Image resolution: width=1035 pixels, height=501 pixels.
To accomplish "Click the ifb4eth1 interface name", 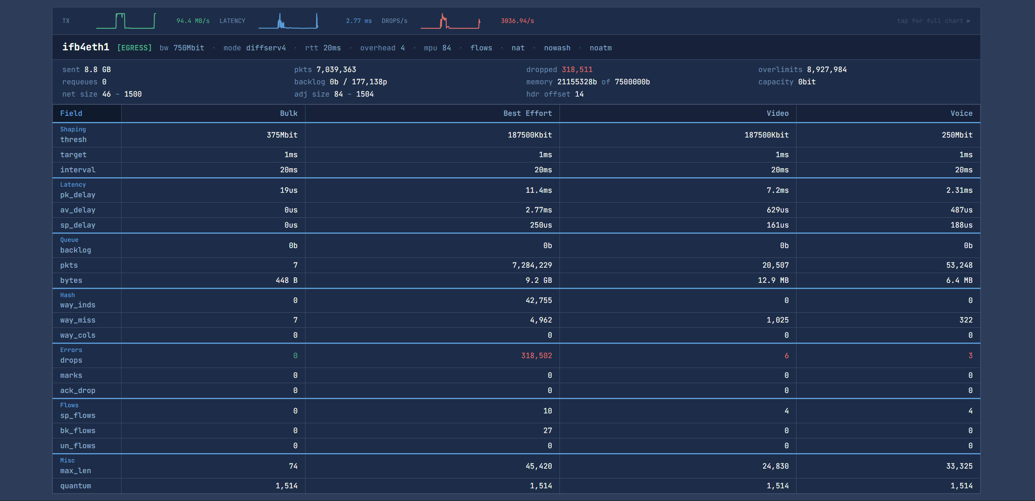I will pyautogui.click(x=86, y=47).
